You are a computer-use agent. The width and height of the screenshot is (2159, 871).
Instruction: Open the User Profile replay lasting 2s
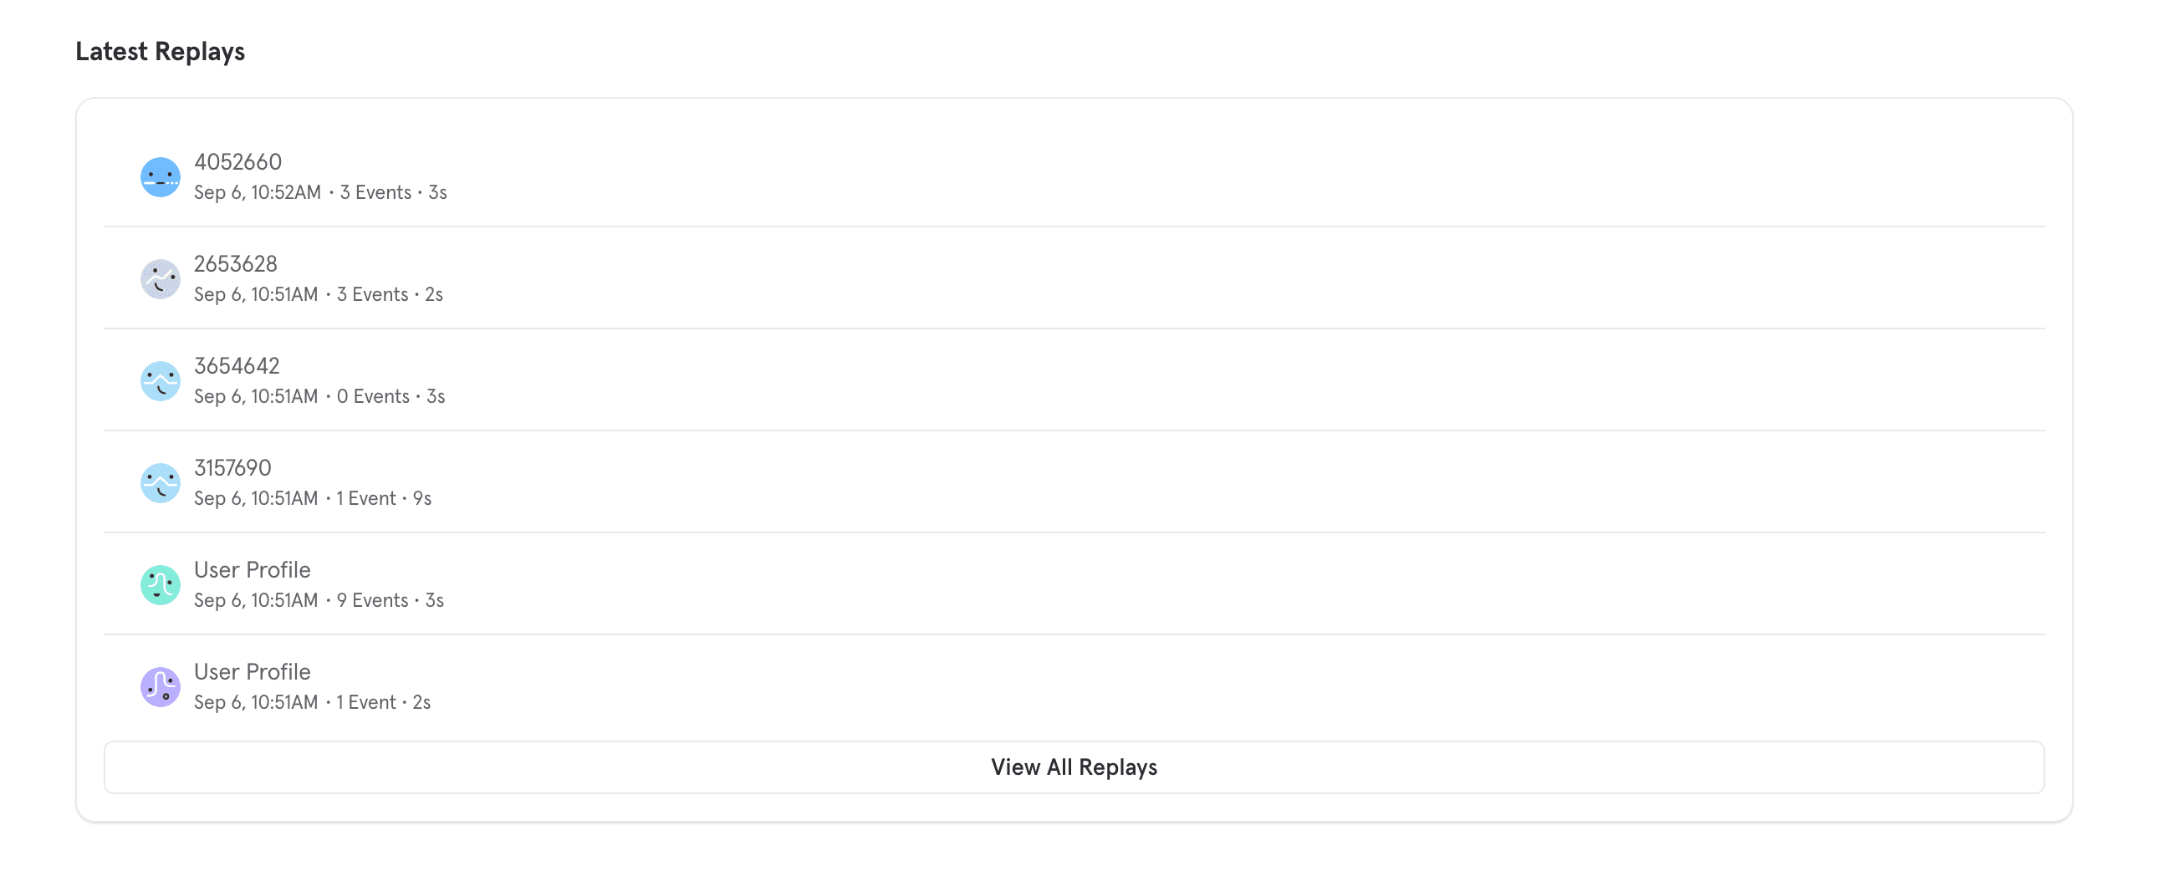[253, 673]
